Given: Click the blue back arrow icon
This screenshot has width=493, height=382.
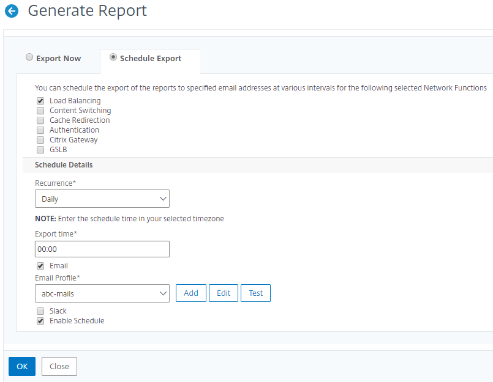Looking at the screenshot, I should click(12, 11).
